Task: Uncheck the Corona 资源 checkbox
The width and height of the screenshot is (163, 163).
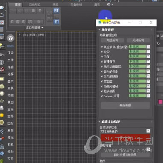Action: (x=102, y=96)
